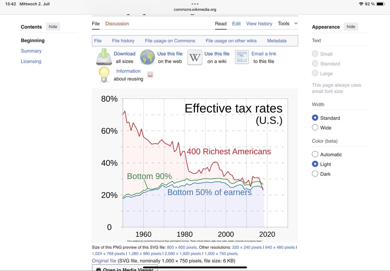Tap the 13:42 clock in status bar
Screen dimensions: 390x271
point(11,4)
